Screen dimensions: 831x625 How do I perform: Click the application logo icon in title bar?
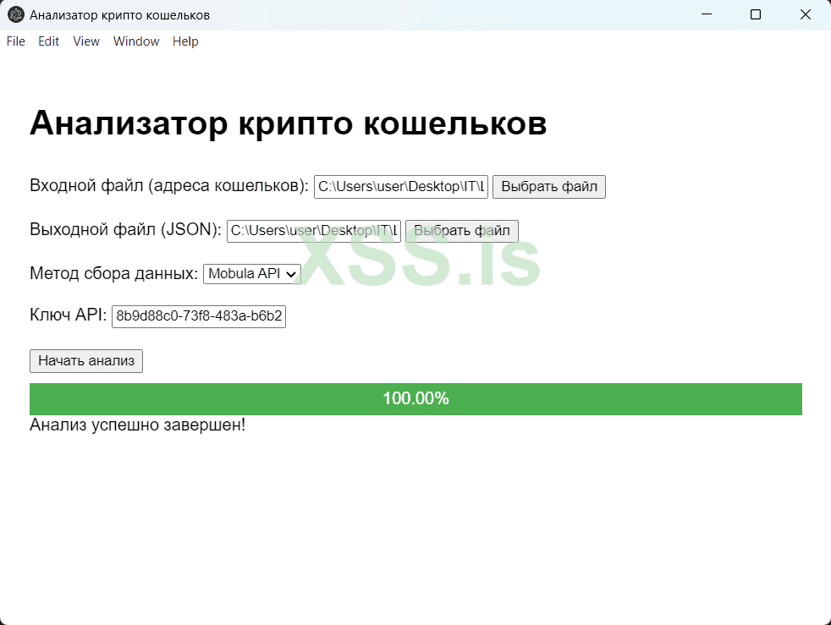14,14
